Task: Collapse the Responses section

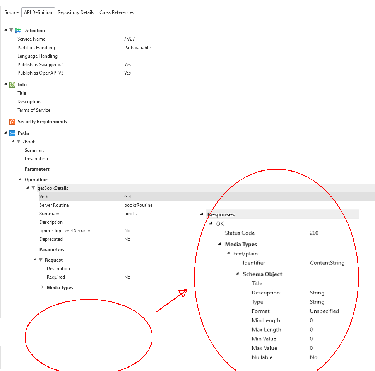Action: point(202,214)
